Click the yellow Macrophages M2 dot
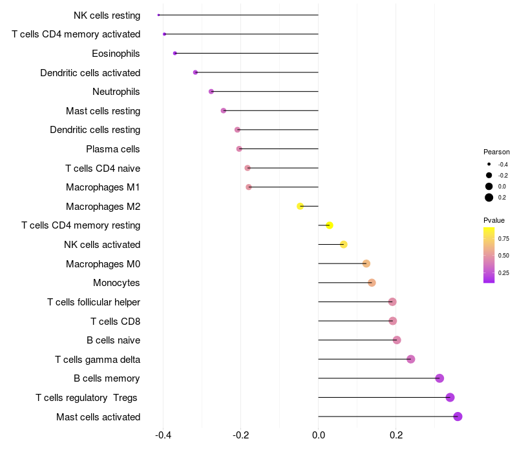 tap(300, 206)
